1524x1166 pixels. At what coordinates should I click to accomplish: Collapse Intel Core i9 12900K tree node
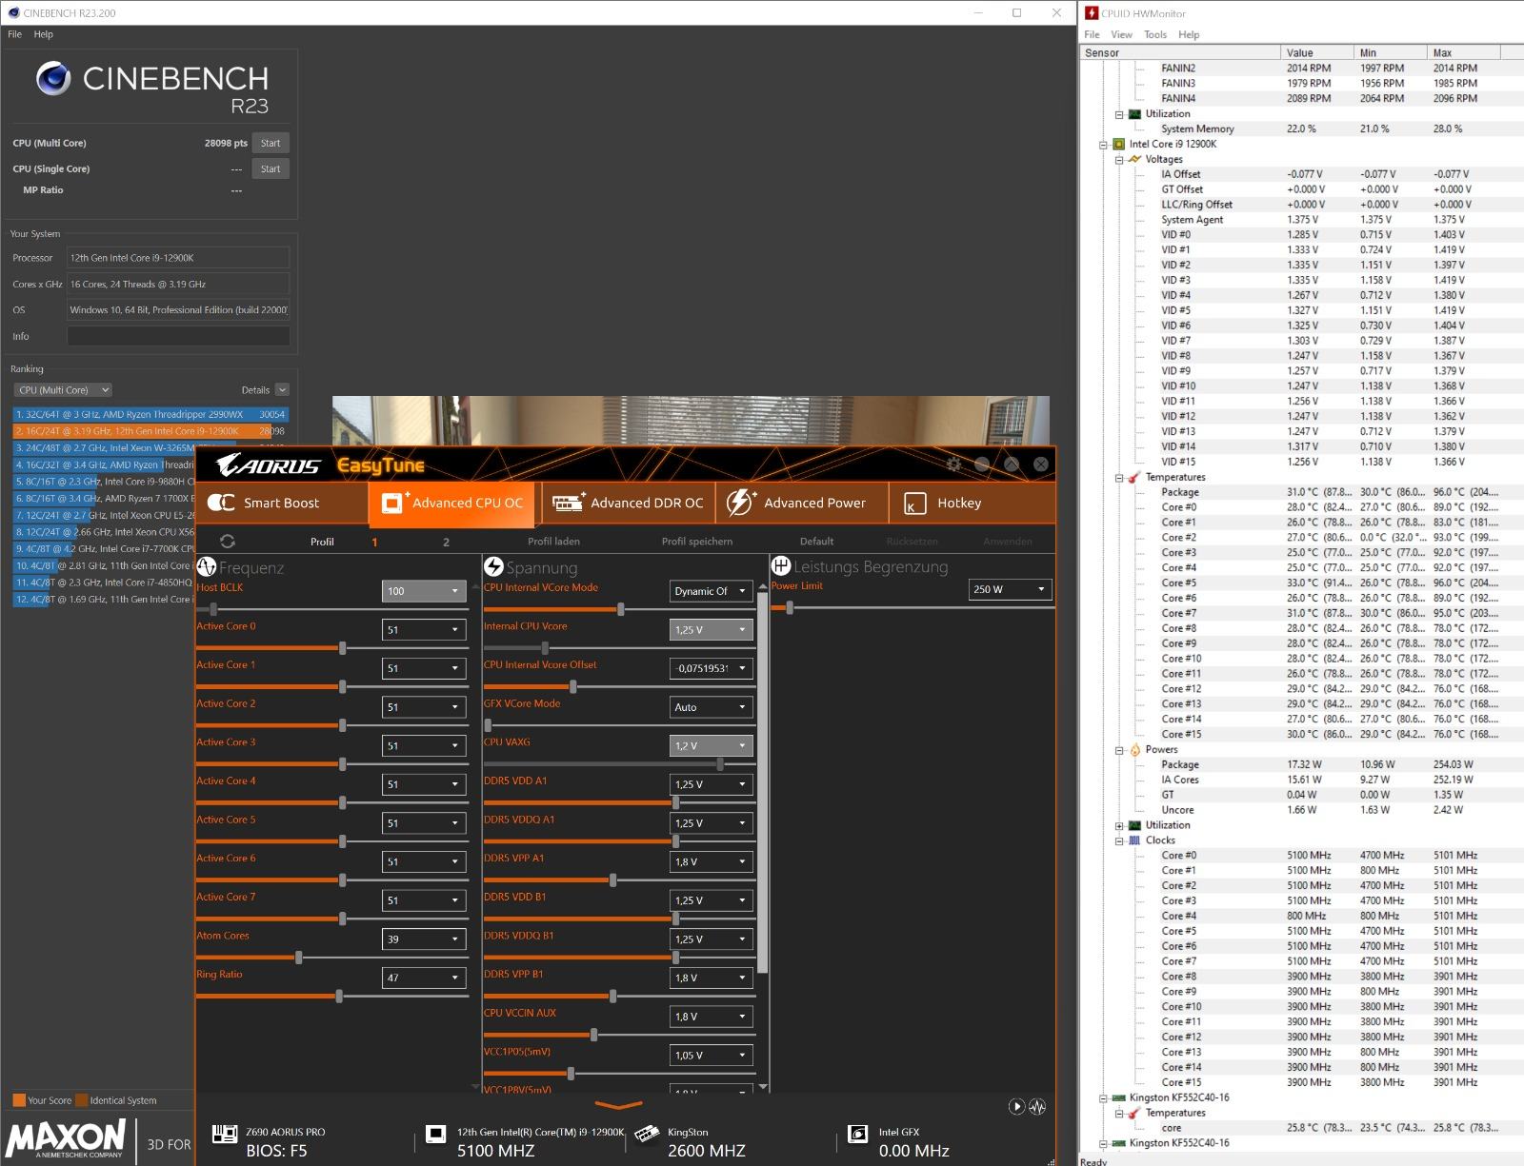1104,145
